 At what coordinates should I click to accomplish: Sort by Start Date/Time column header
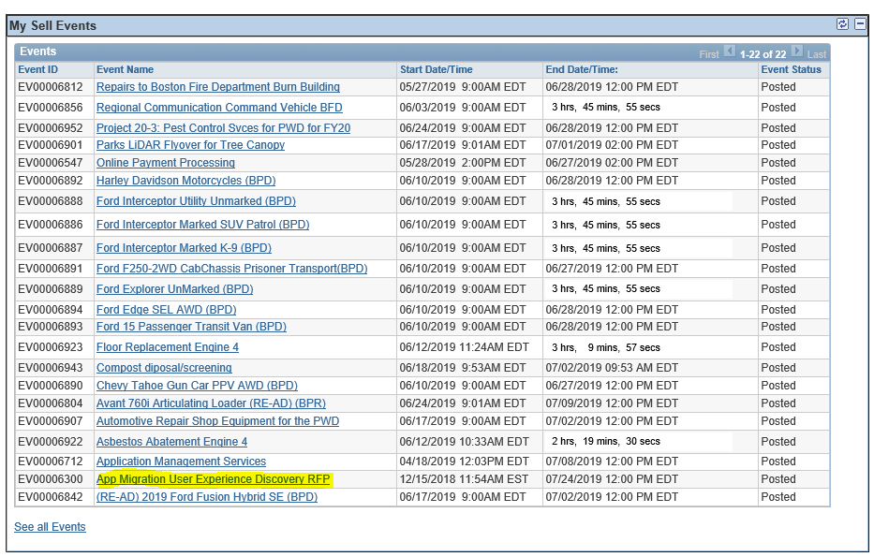click(437, 69)
